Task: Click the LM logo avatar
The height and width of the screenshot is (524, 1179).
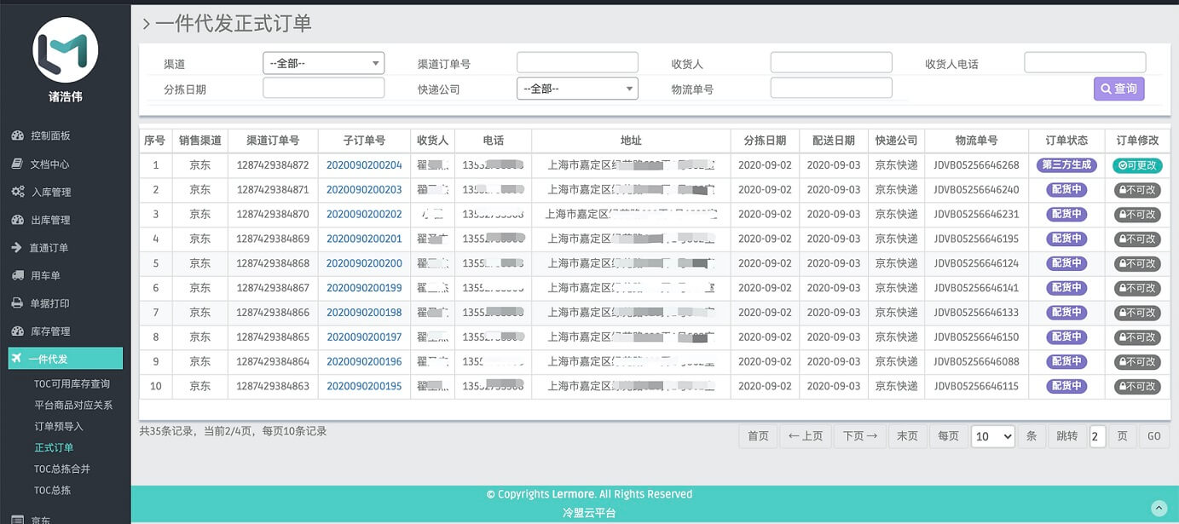Action: [x=66, y=50]
